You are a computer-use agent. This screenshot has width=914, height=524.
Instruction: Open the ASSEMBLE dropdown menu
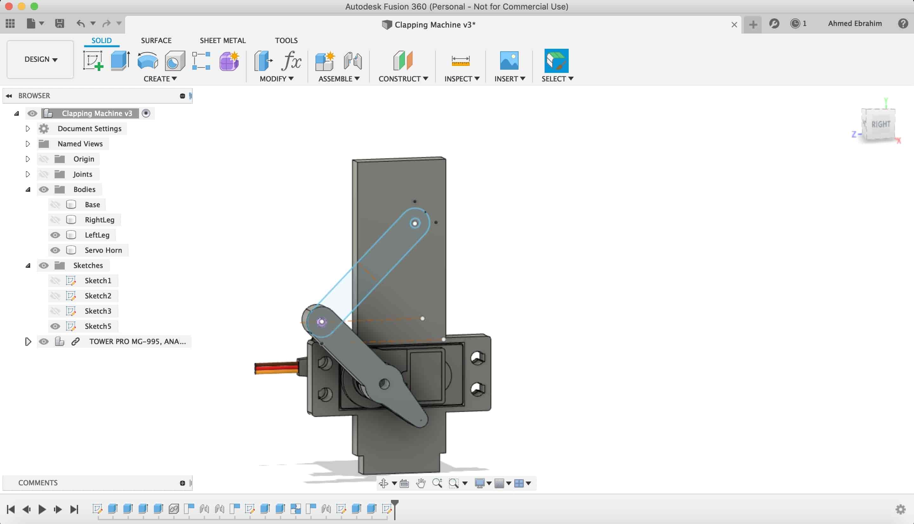[x=339, y=79]
